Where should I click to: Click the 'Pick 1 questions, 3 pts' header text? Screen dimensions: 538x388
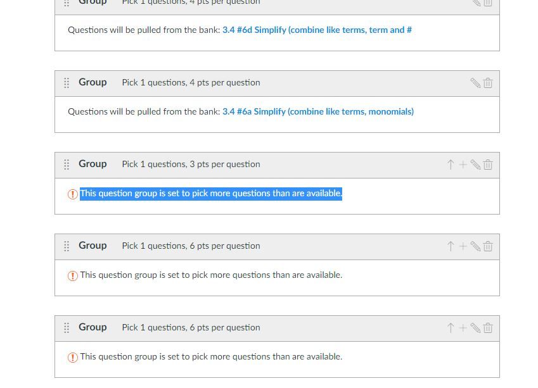point(191,164)
